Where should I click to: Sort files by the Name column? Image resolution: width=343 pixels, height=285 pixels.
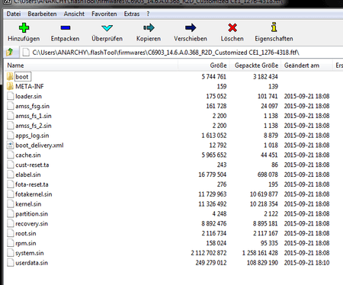coord(91,66)
